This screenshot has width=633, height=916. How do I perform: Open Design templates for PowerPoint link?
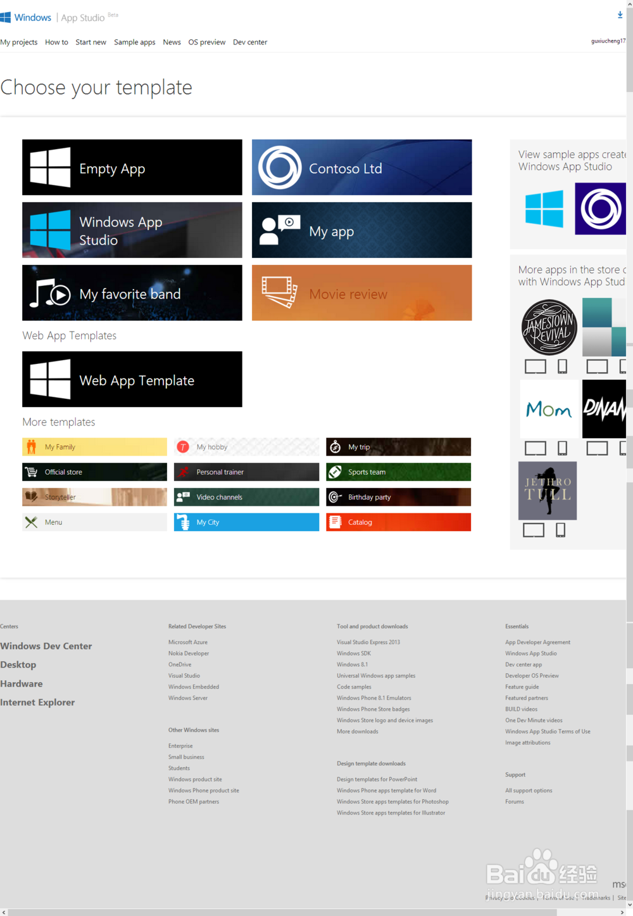[377, 780]
